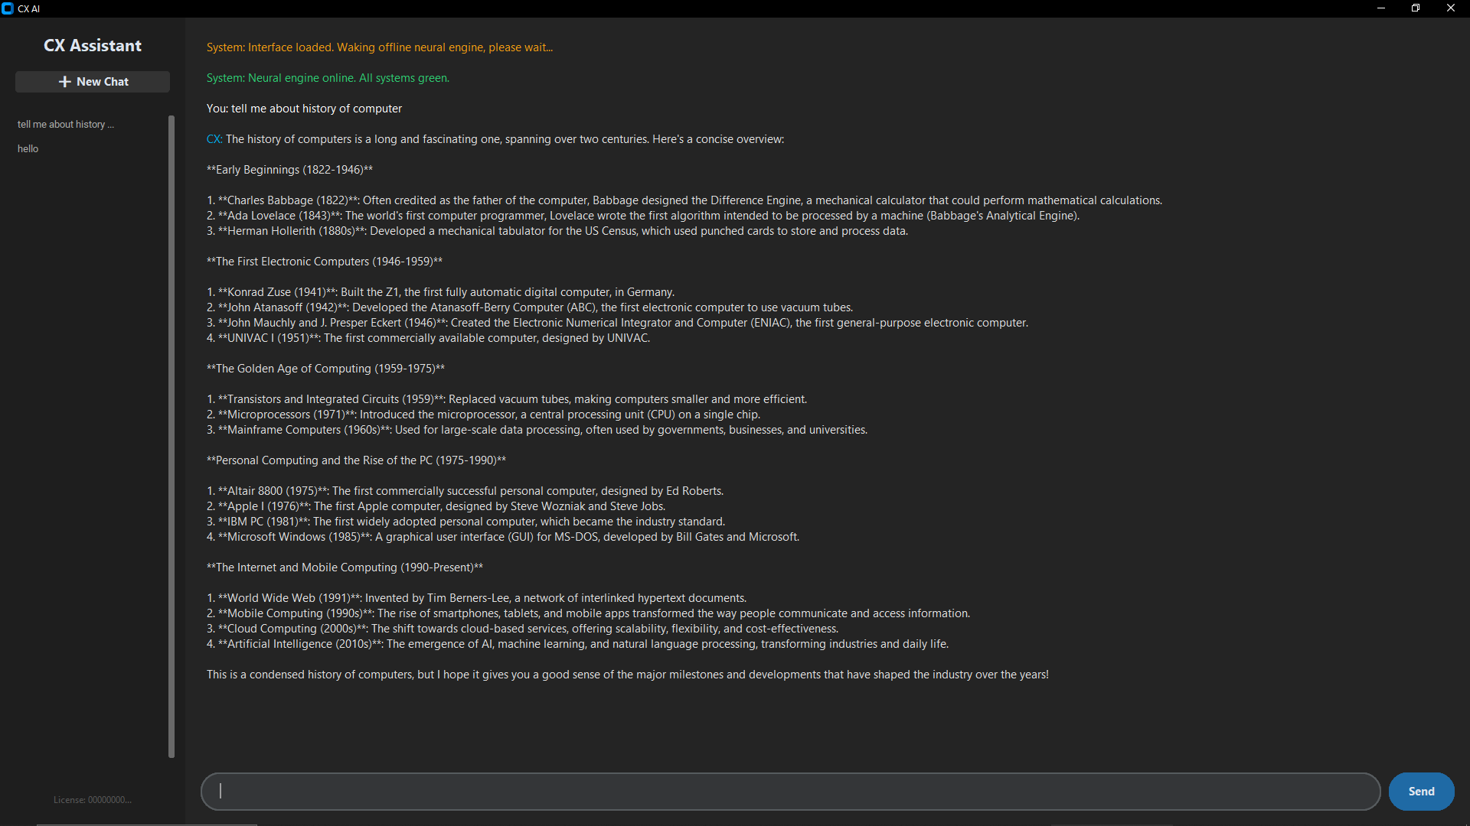Click "Personal Computing and the Rise" heading
Screen dimensions: 1470x826
[x=356, y=460]
